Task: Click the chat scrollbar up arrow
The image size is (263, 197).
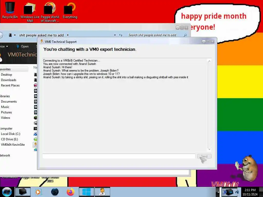Action: click(x=209, y=62)
